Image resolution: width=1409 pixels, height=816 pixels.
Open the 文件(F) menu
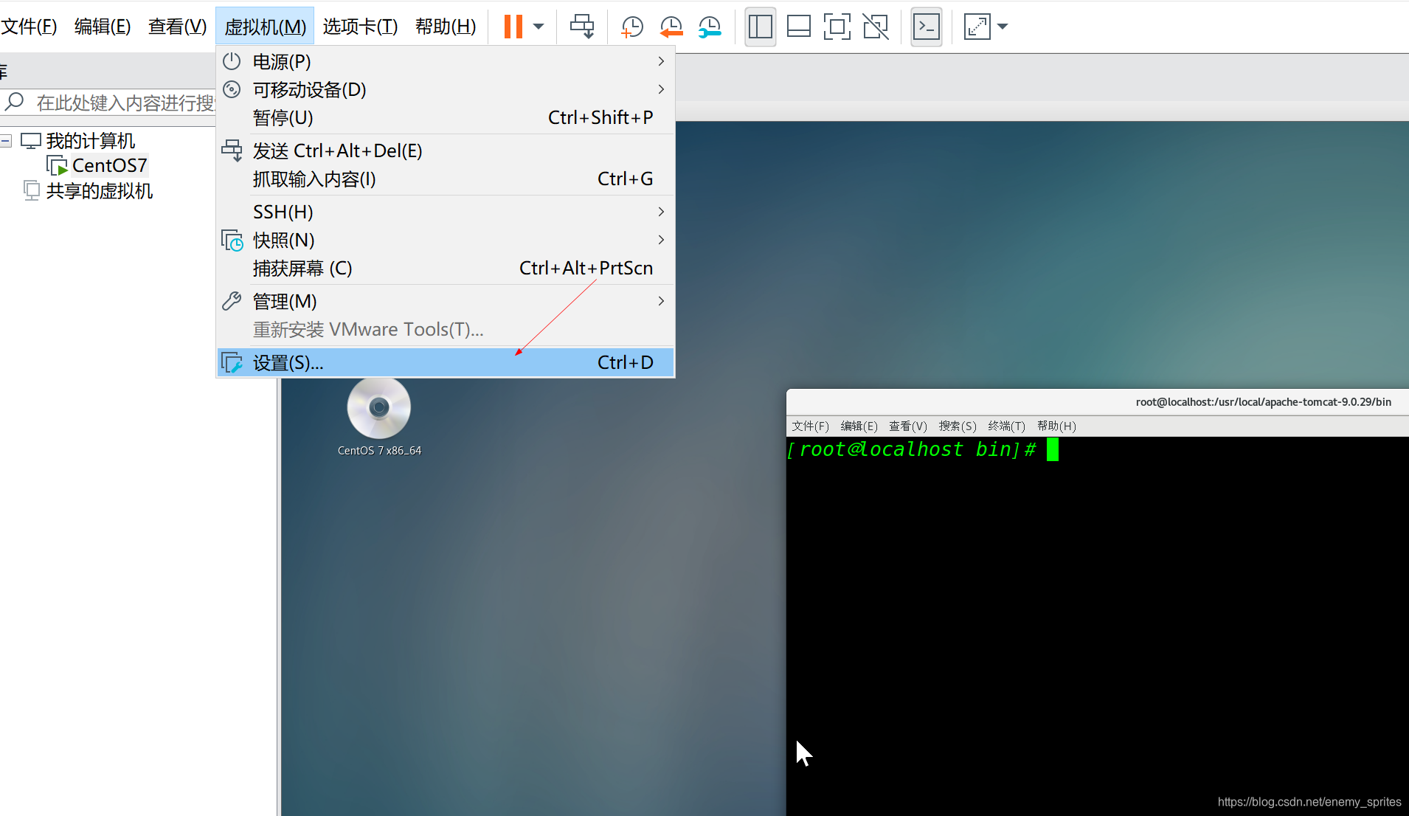tap(29, 27)
